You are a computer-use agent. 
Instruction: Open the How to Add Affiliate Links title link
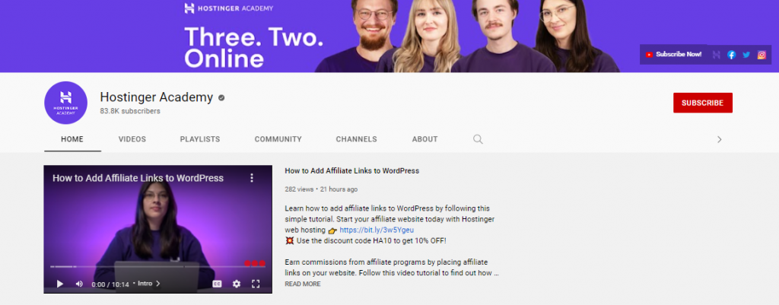coord(351,171)
